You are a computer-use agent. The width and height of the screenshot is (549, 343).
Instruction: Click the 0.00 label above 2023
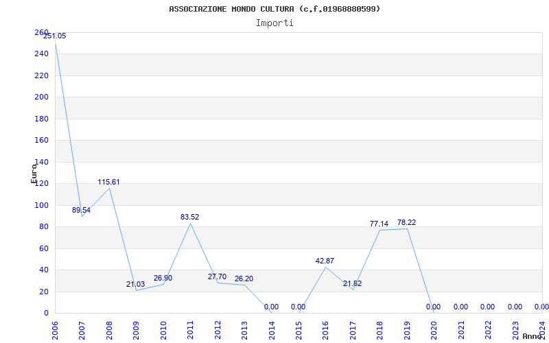pos(515,307)
